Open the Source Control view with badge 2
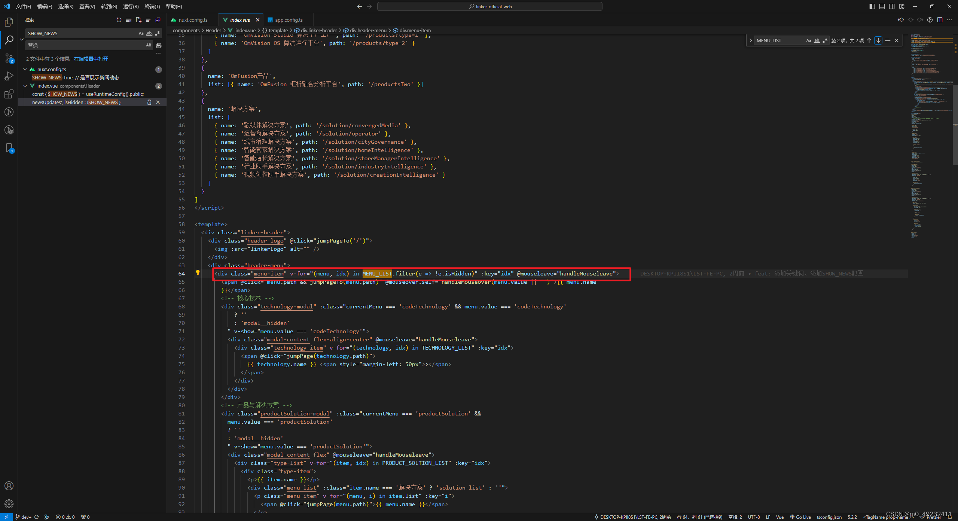Screen dimensions: 958x521 click(9, 58)
